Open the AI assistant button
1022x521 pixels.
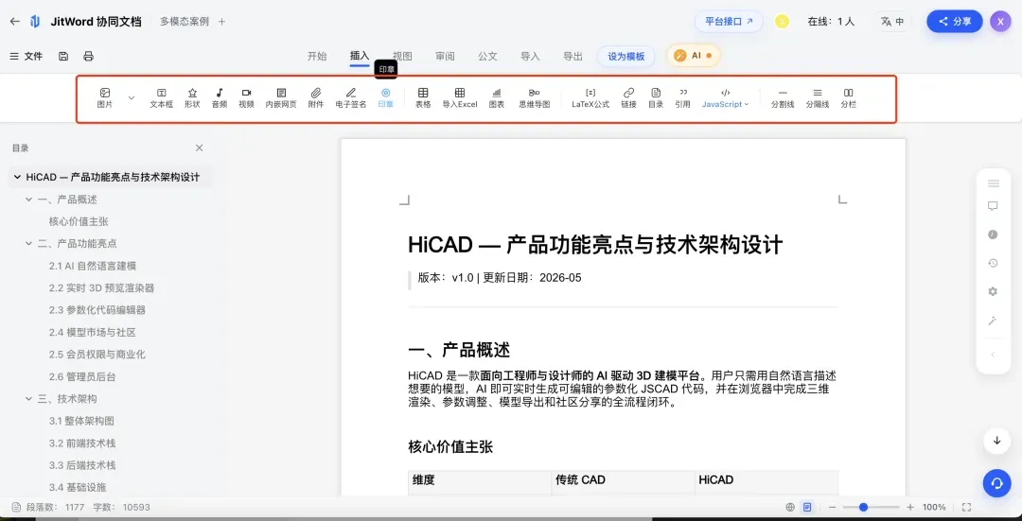[x=694, y=56]
